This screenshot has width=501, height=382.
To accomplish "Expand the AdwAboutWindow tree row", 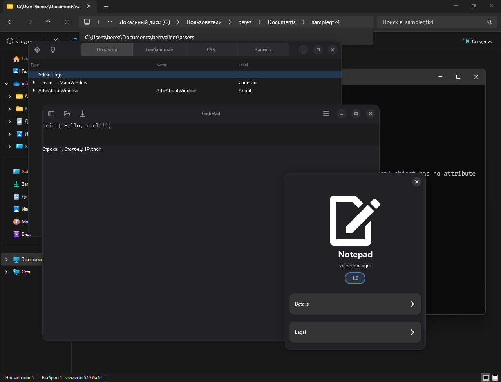I will coord(34,91).
